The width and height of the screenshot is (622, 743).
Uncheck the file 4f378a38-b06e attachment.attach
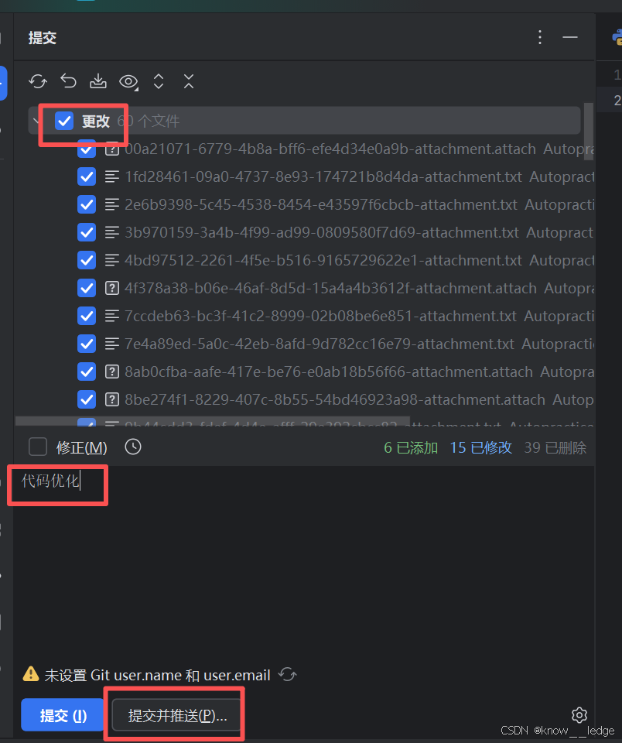(87, 288)
